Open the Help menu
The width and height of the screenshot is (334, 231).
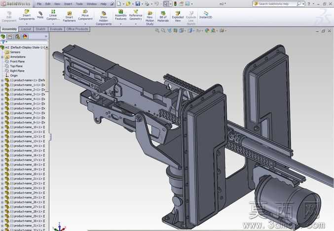103,4
